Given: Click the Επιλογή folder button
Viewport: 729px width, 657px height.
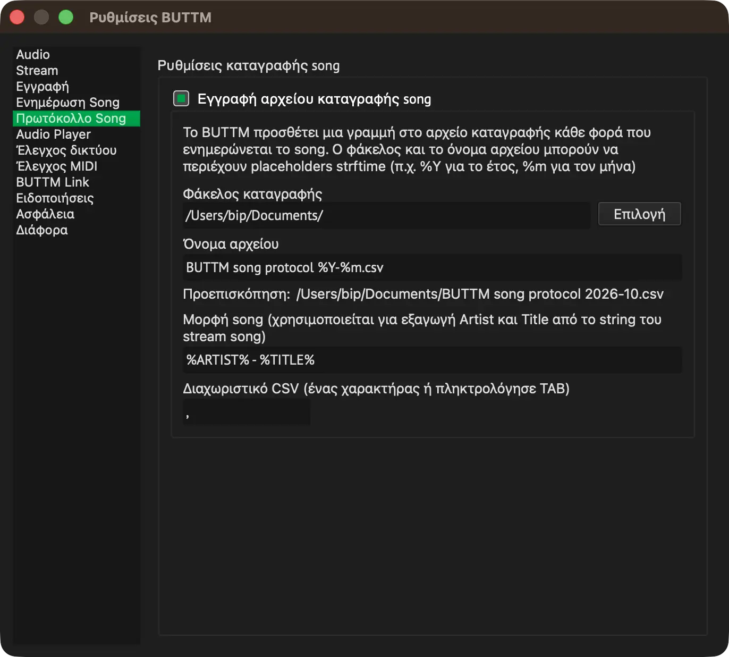Looking at the screenshot, I should (x=640, y=214).
